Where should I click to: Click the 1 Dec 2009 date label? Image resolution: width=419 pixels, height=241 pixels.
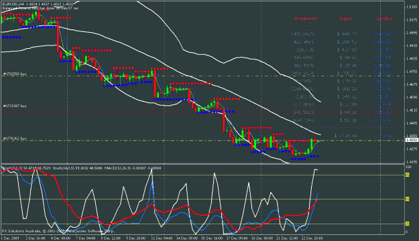10,238
